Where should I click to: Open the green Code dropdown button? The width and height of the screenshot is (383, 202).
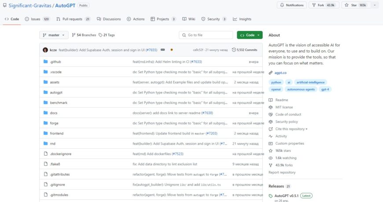(x=250, y=35)
